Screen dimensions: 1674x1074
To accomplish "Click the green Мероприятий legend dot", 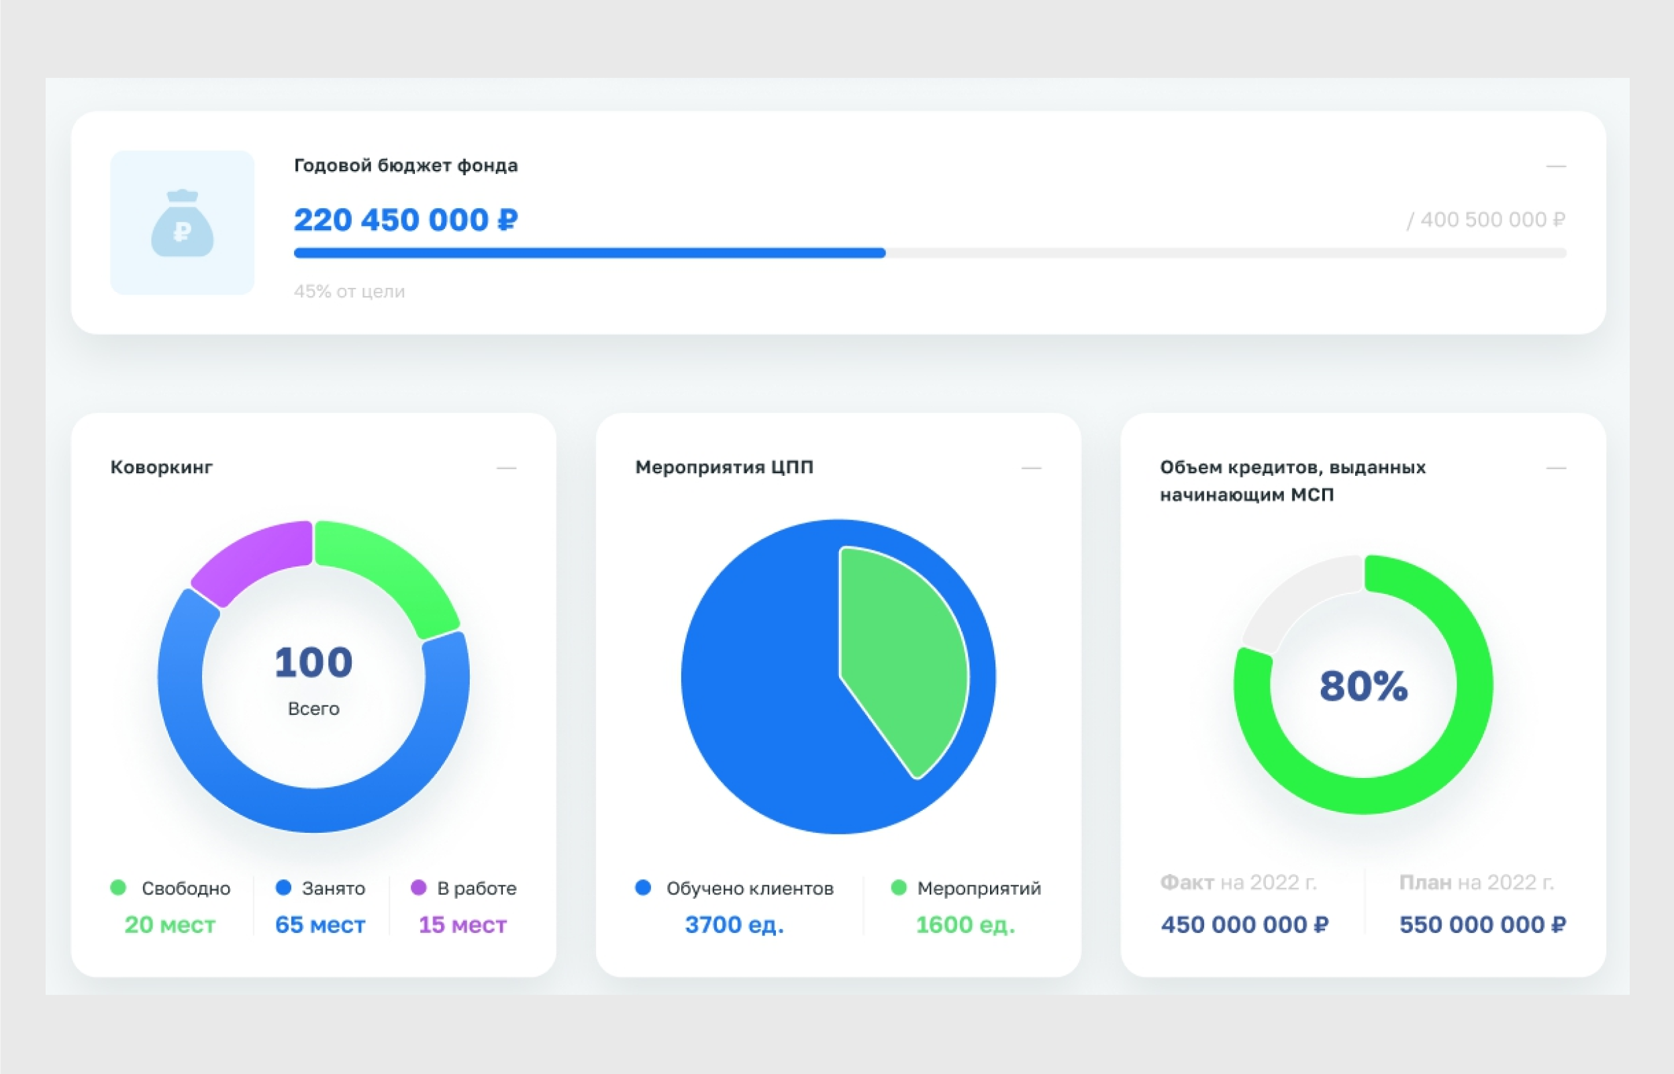I will tap(899, 888).
